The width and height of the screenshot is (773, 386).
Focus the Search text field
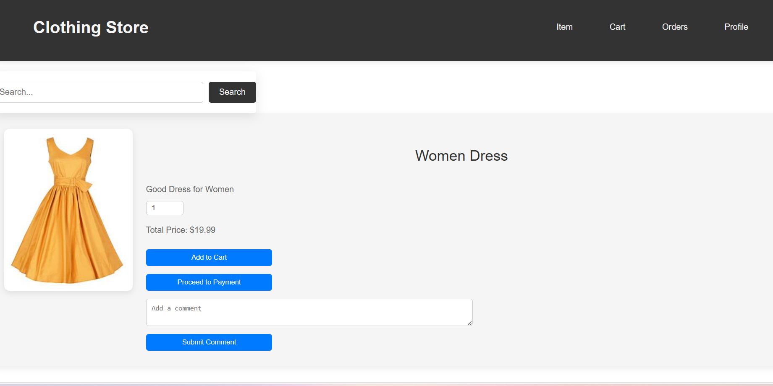pos(101,92)
